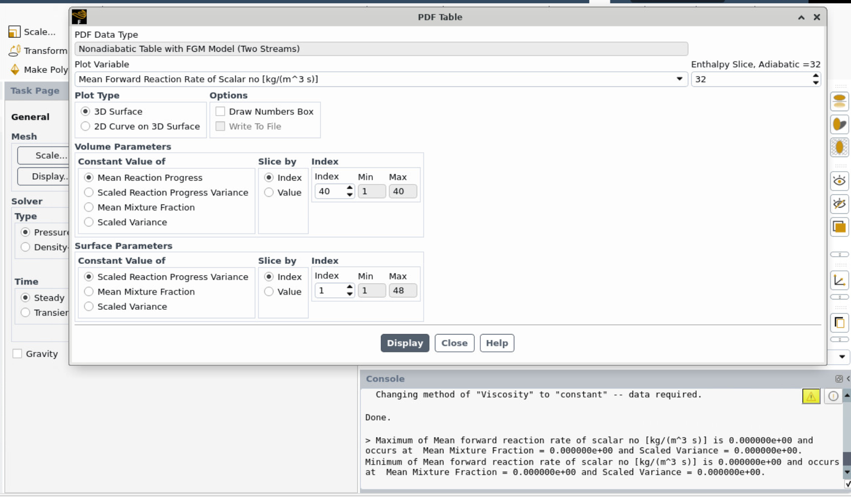This screenshot has height=497, width=851.
Task: Click the yellow warning triangle in Console
Action: pos(811,396)
